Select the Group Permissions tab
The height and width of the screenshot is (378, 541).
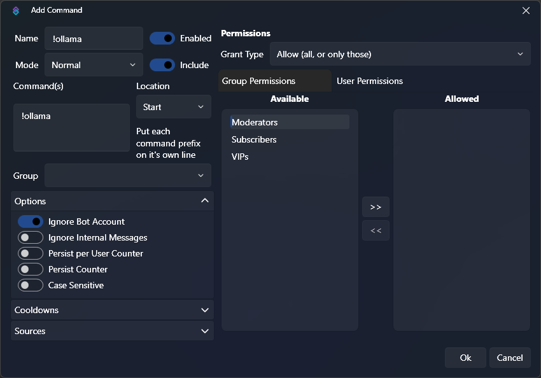[x=259, y=81]
